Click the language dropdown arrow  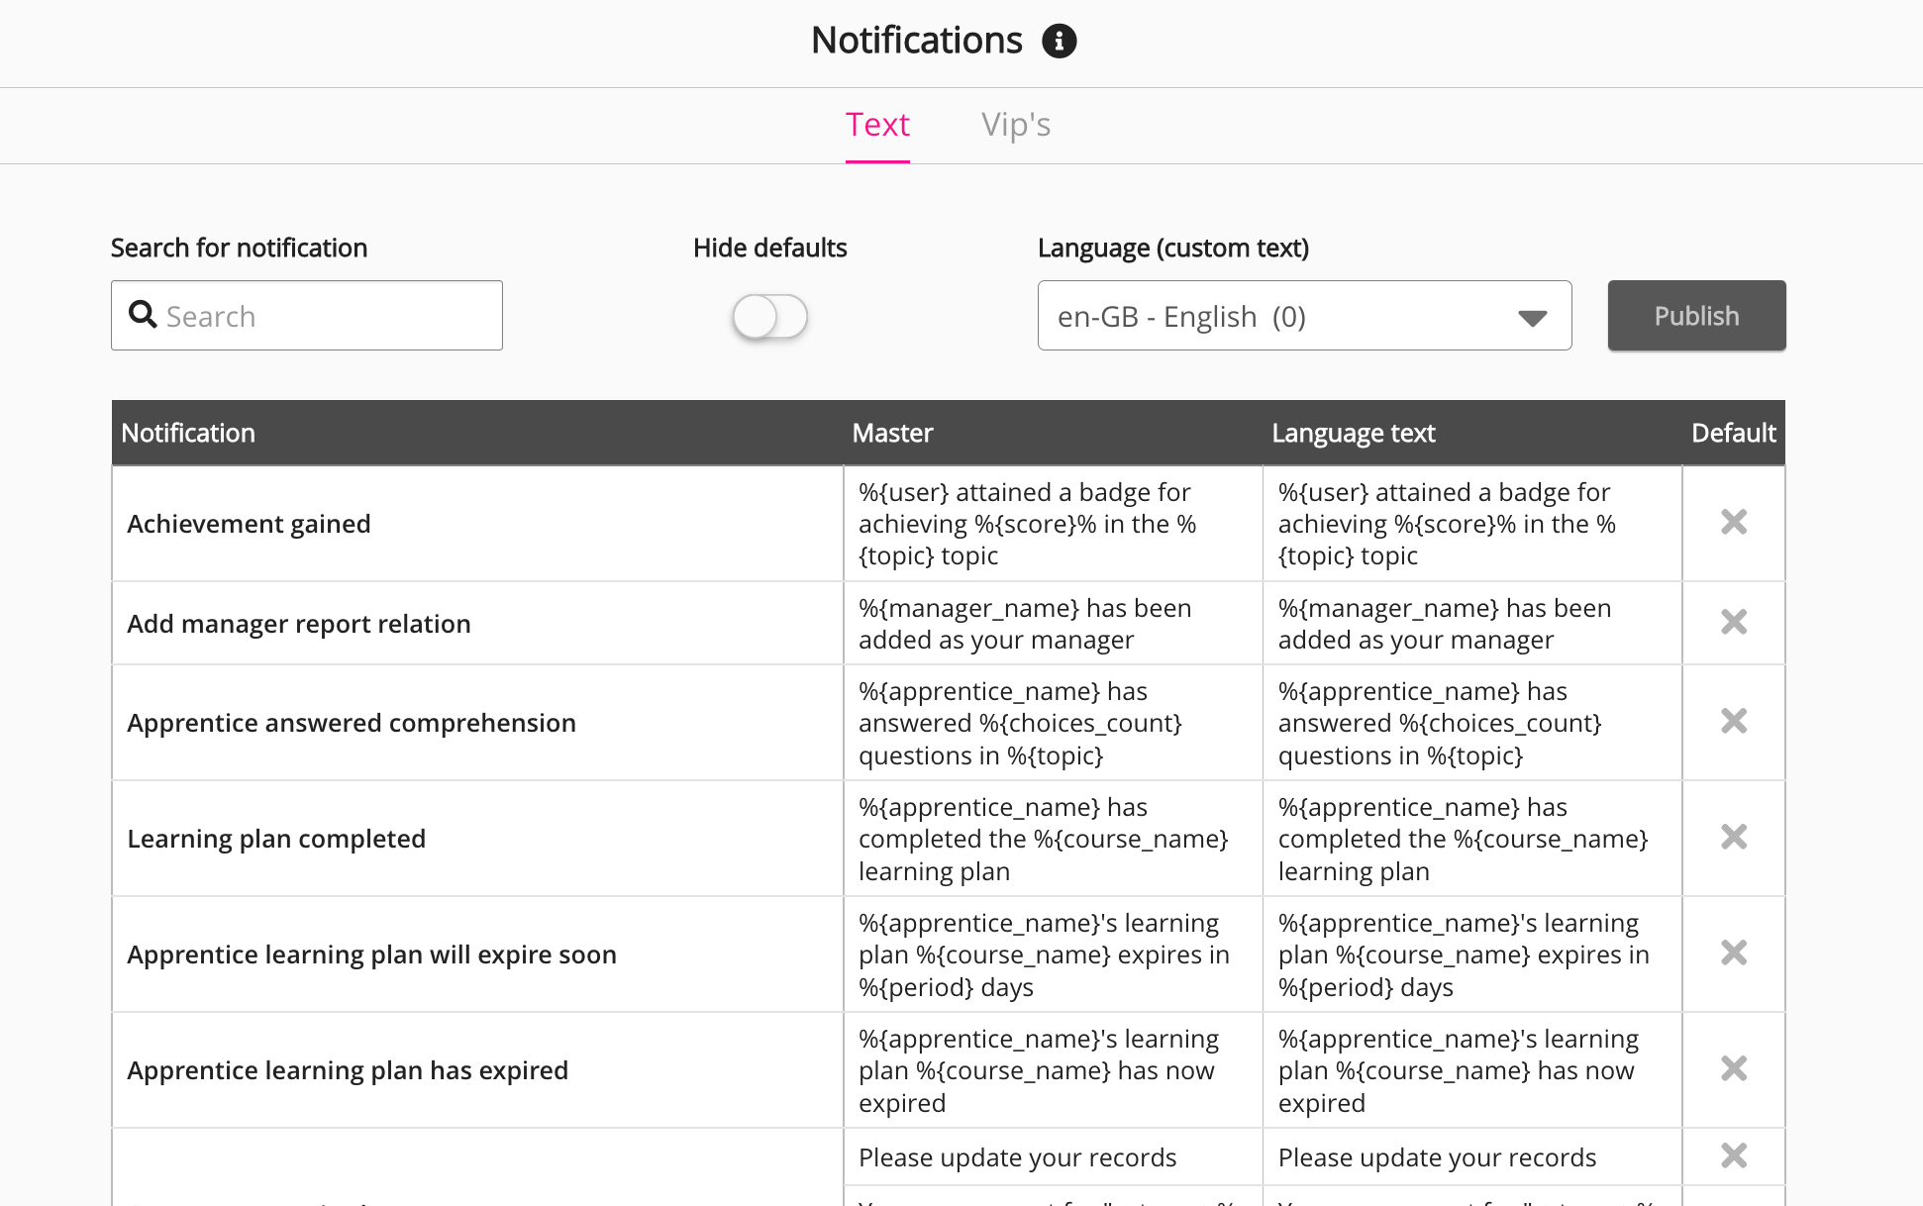coord(1532,318)
